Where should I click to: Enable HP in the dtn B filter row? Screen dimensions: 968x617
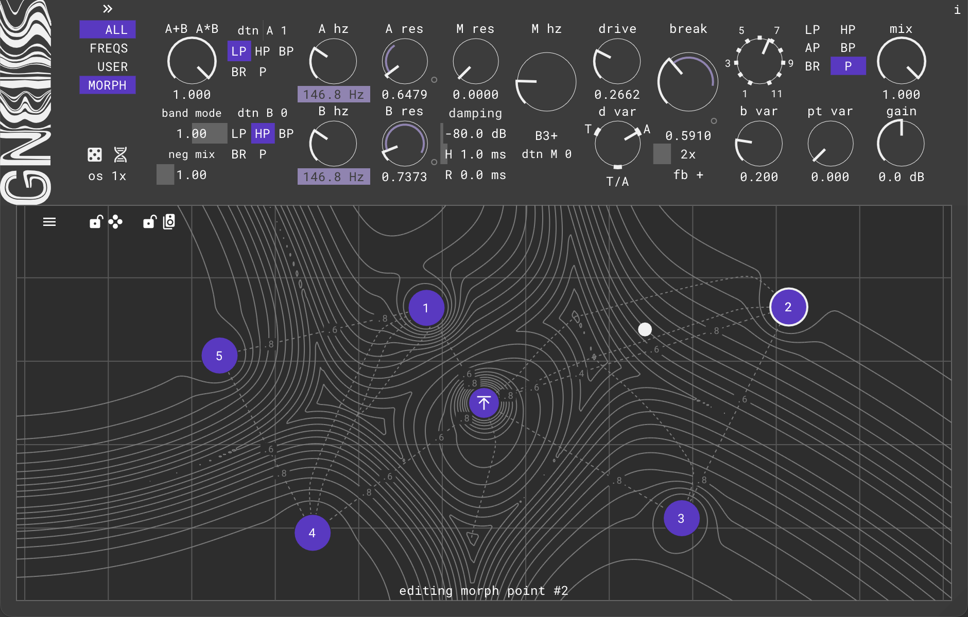pos(263,133)
